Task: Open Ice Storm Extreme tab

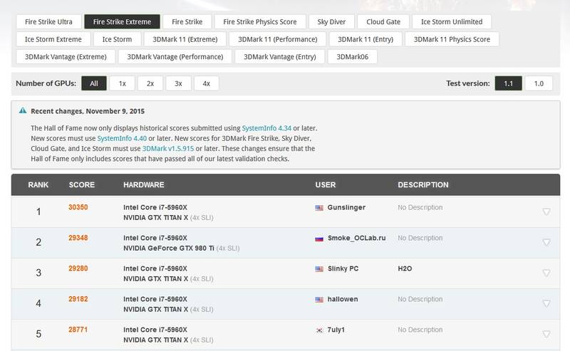Action: coord(53,39)
